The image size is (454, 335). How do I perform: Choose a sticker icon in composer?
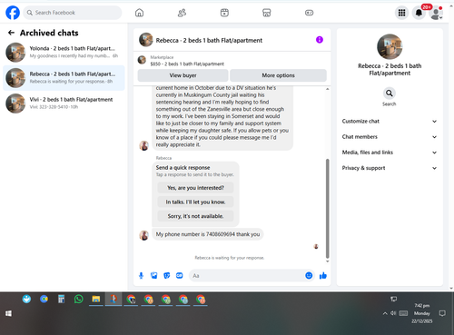(x=167, y=276)
